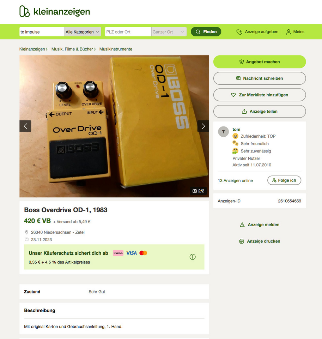Click seller avatar with letter T
This screenshot has width=322, height=339.
(223, 132)
